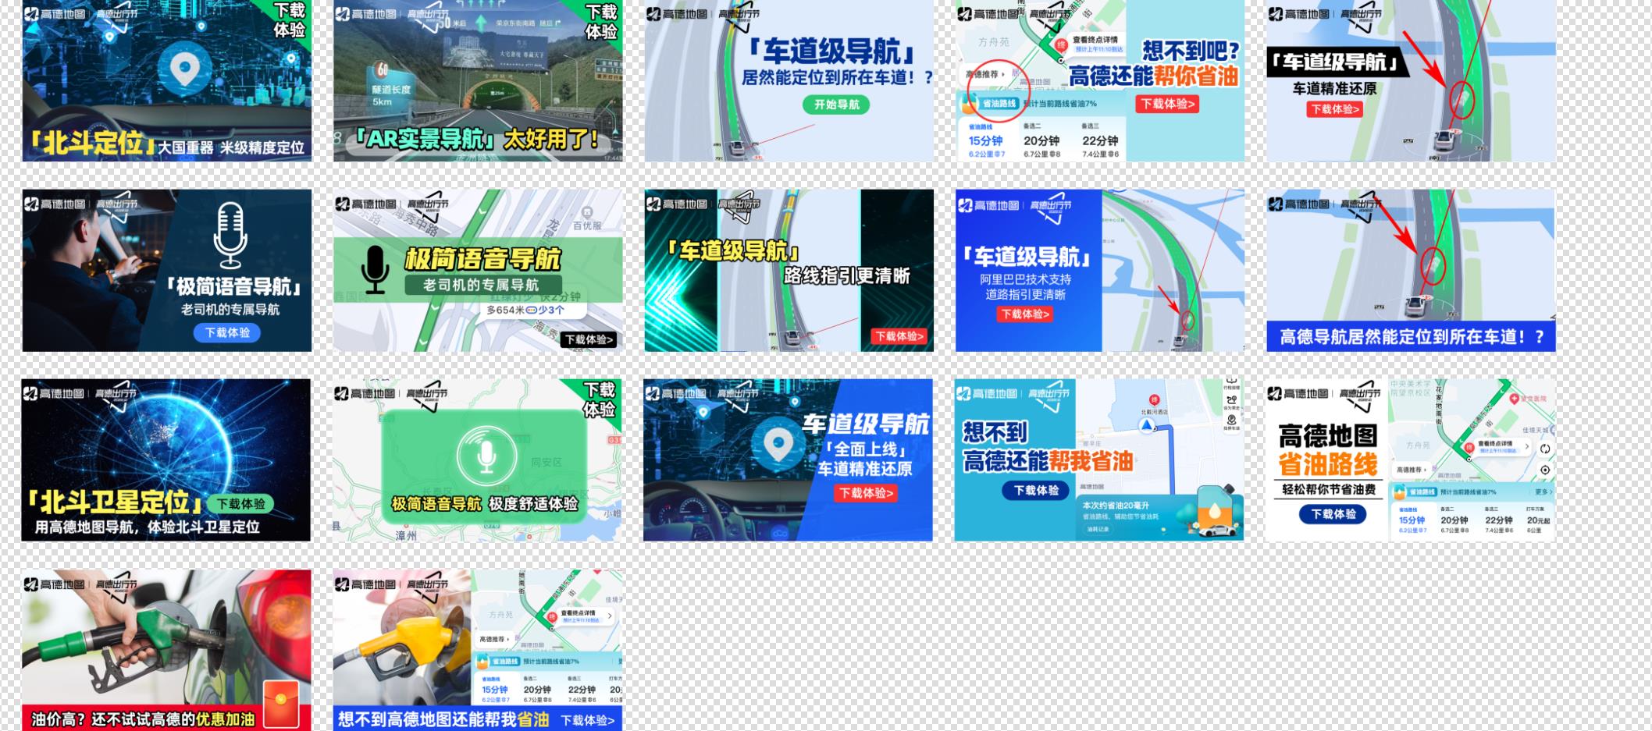Select the 高德导航居然能定位到所在车道 banner

click(1411, 270)
